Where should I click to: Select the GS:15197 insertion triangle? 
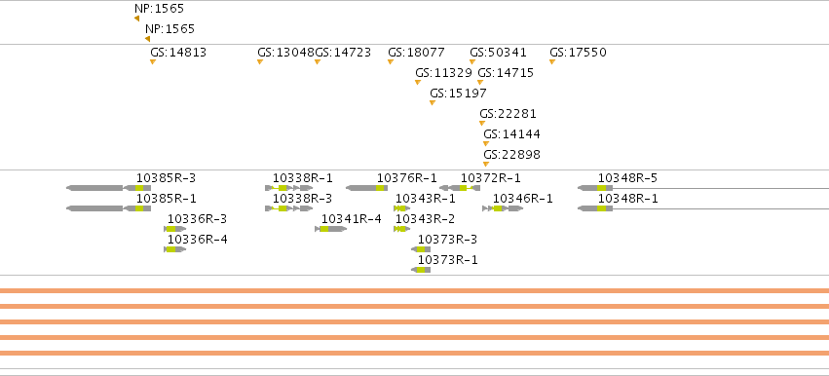(433, 103)
